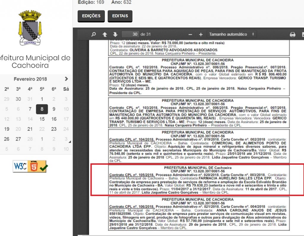Go to next PDF page
Viewport: 304px width, 236px height.
click(115, 34)
